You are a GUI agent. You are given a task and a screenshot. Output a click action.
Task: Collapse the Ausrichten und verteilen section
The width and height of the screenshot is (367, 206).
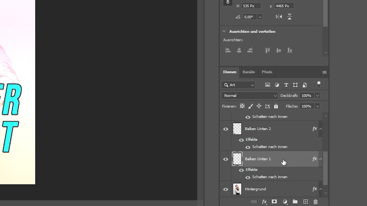click(224, 31)
